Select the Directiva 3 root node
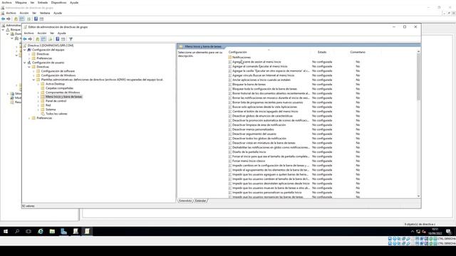Screen dimensions: 456x256 click(x=51, y=46)
